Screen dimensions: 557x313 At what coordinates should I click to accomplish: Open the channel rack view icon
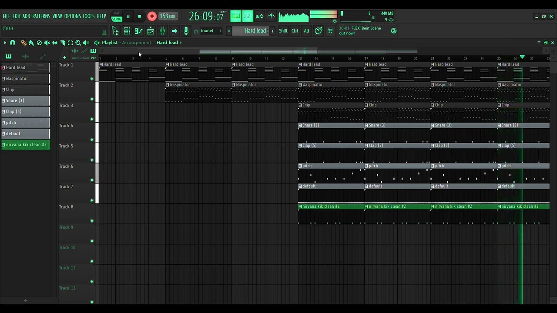pyautogui.click(x=127, y=31)
